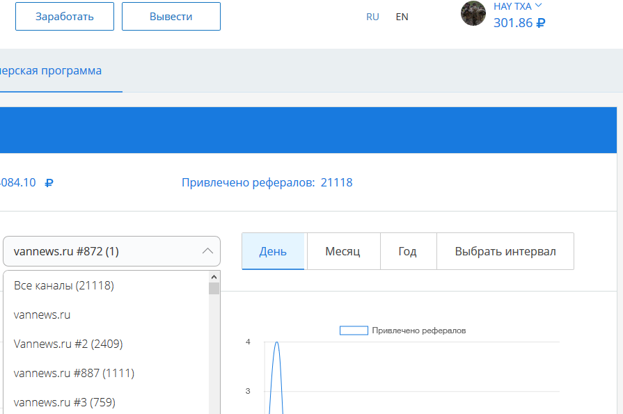
Task: Open the партнерская программа tab
Action: [50, 71]
